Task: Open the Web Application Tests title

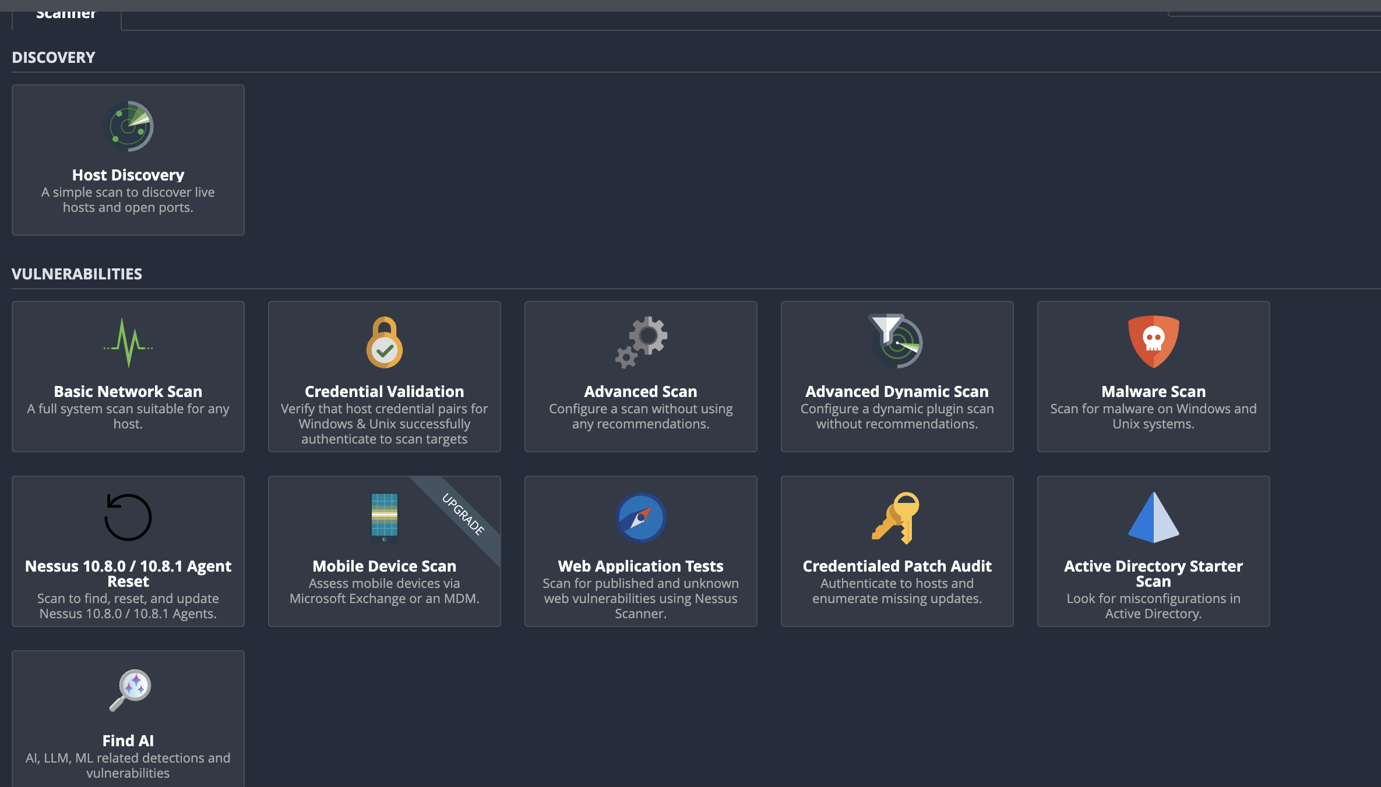Action: point(641,566)
